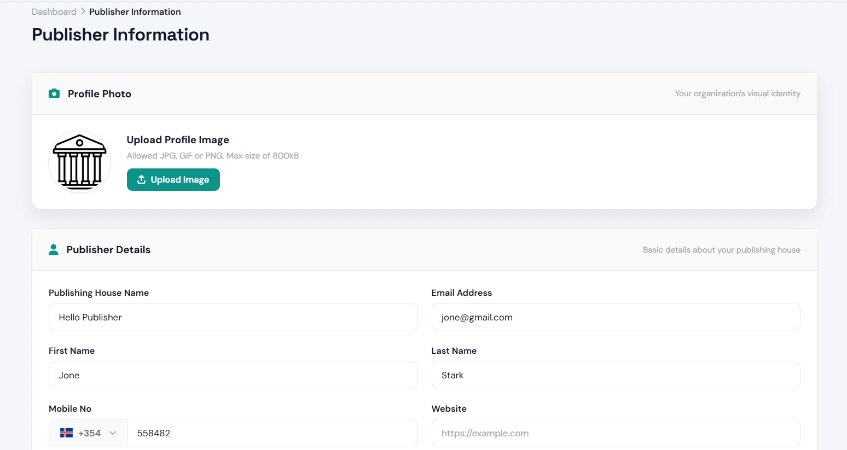
Task: Click the bank building profile image
Action: pos(80,162)
